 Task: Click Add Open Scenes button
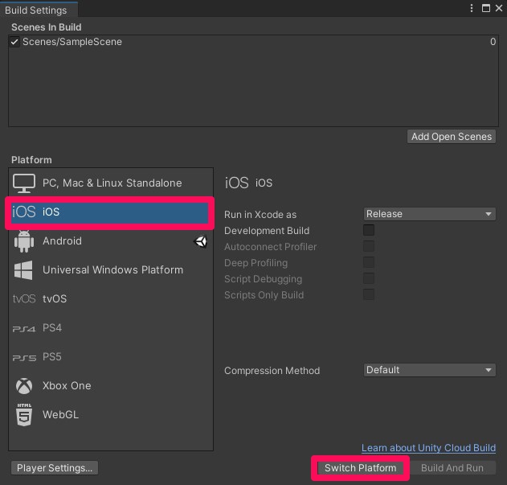[452, 137]
